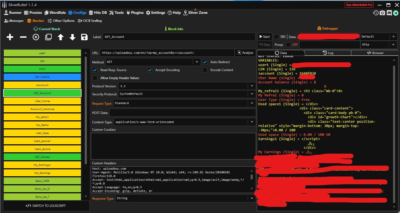Click the camera screenshot icon in the top bar
Viewport: 400px width, 213px height.
pyautogui.click(x=383, y=13)
